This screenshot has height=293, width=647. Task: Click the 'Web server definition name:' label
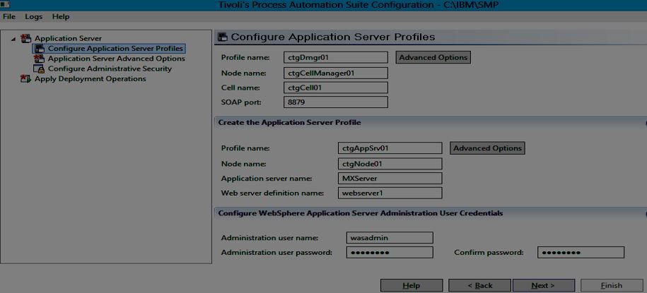[x=272, y=193]
